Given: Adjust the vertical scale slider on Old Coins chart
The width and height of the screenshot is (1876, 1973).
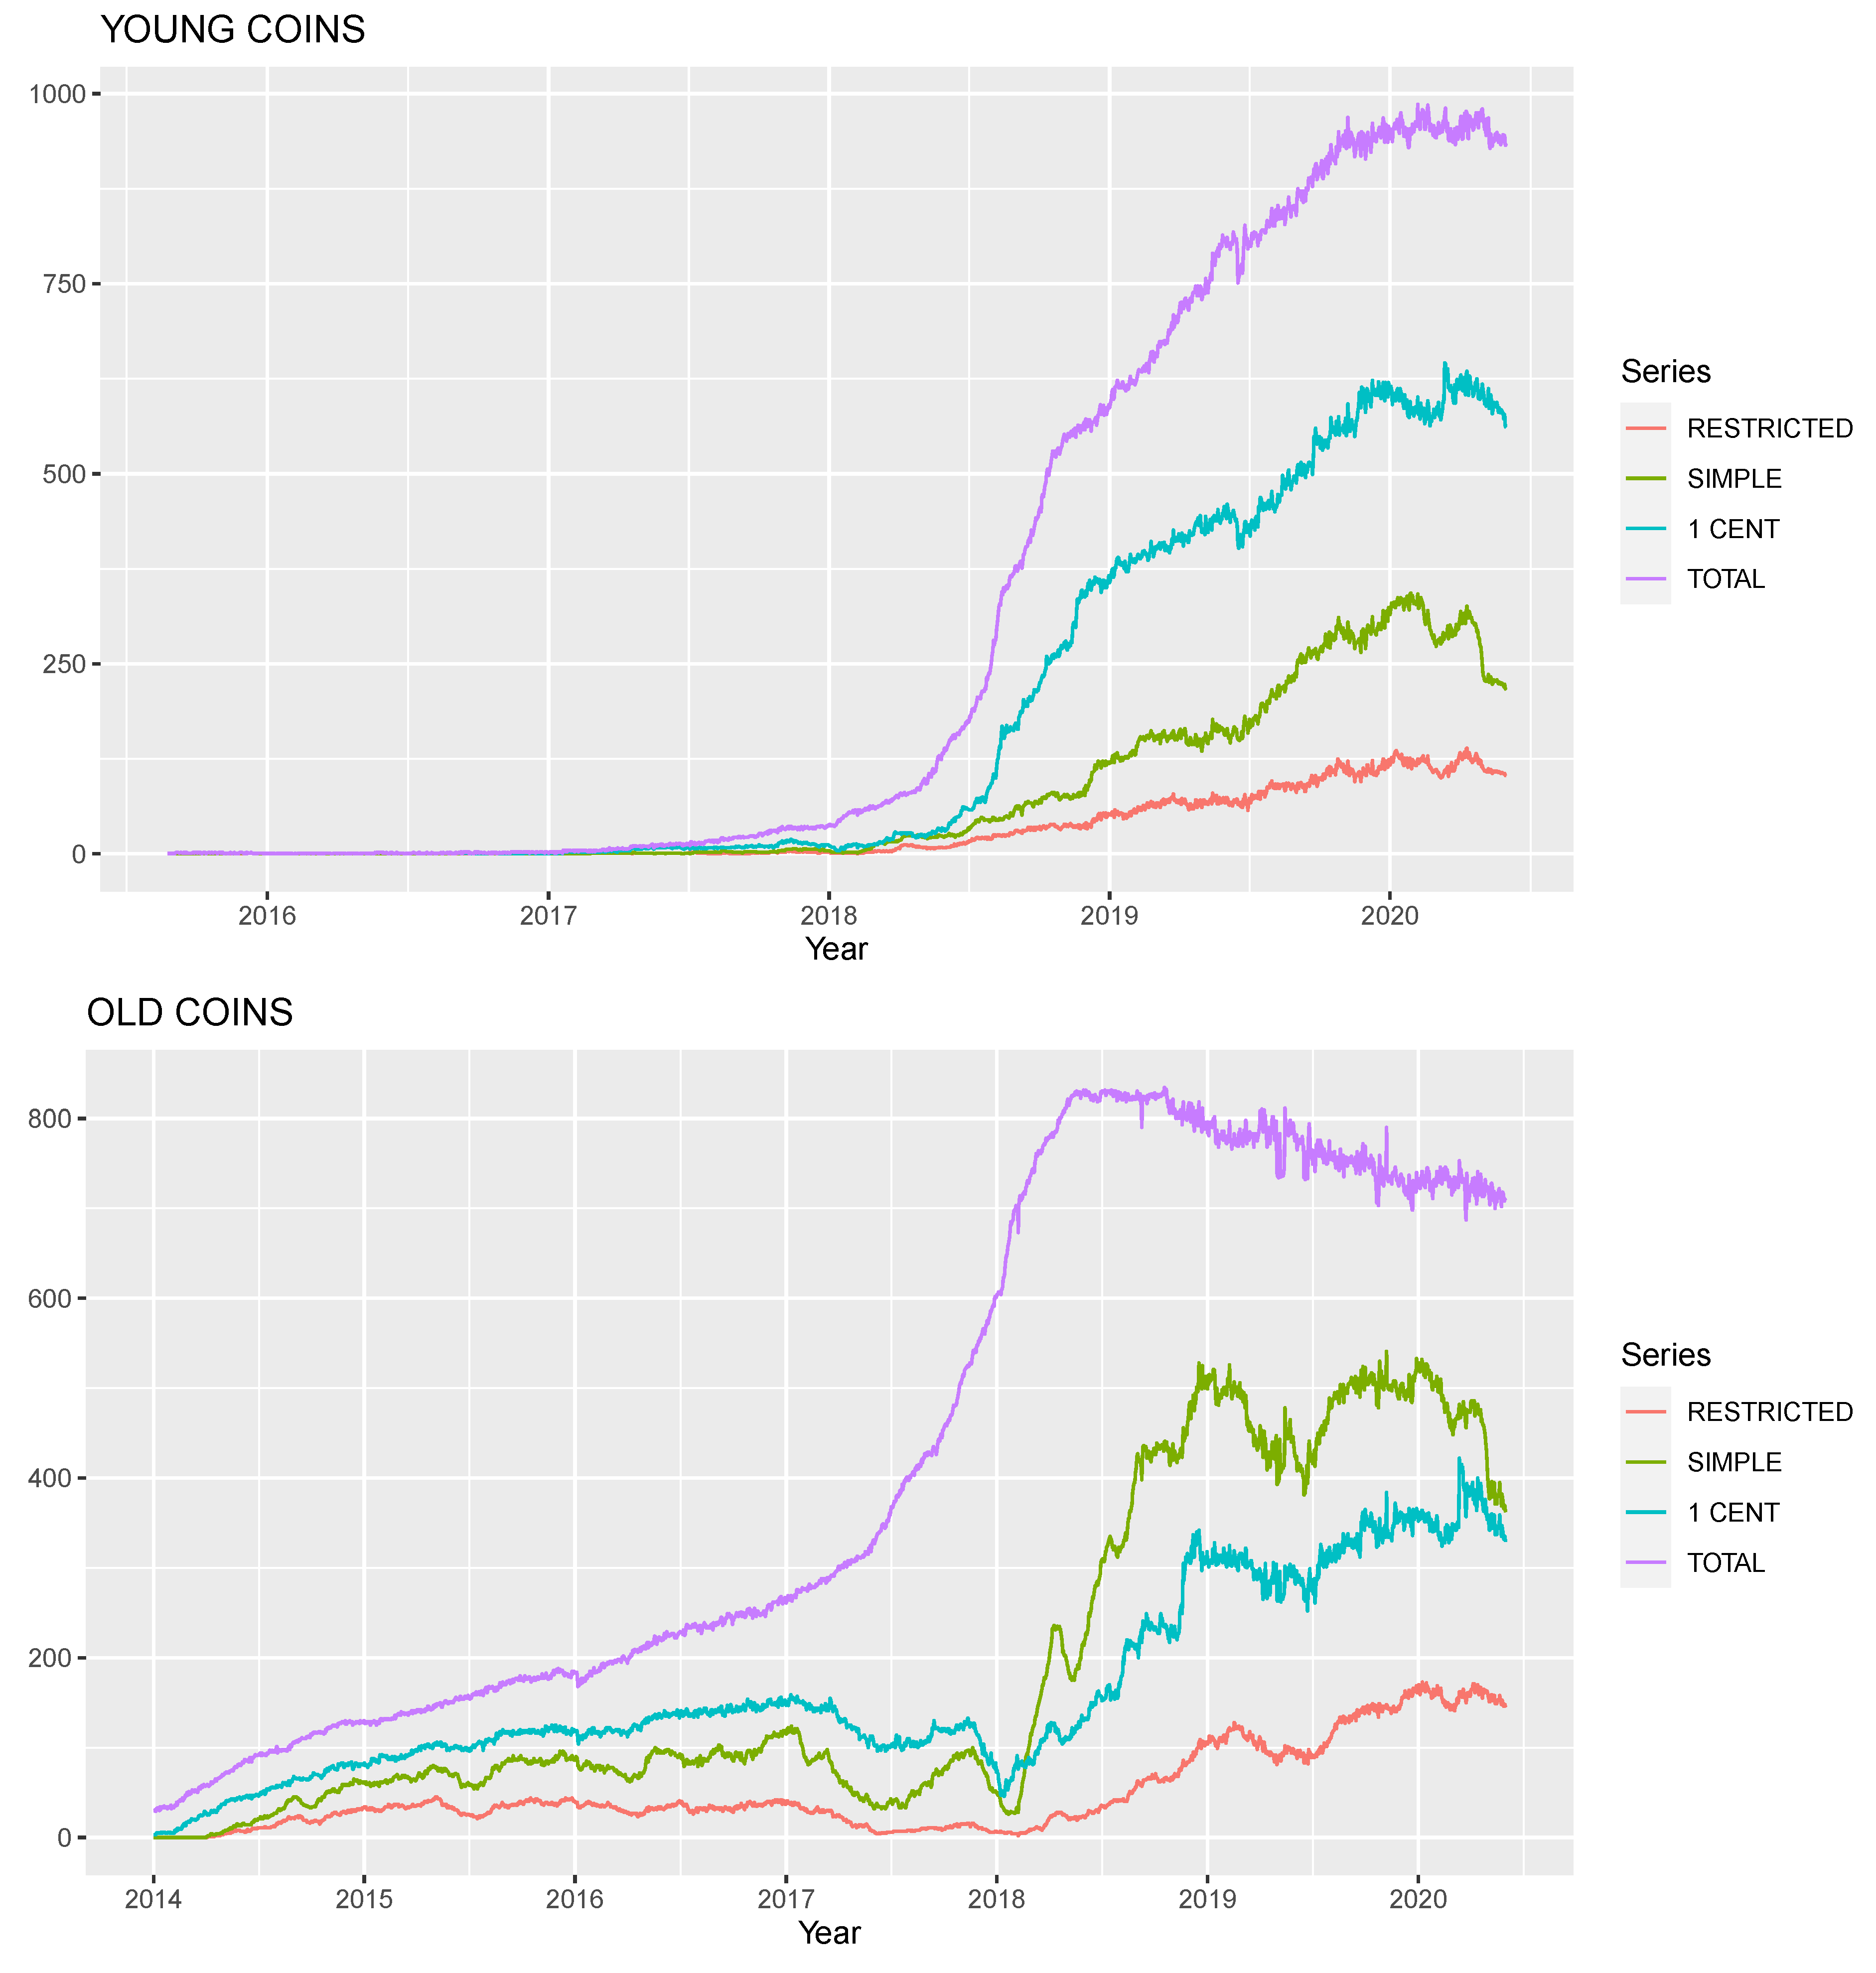Looking at the screenshot, I should (x=70, y=1480).
